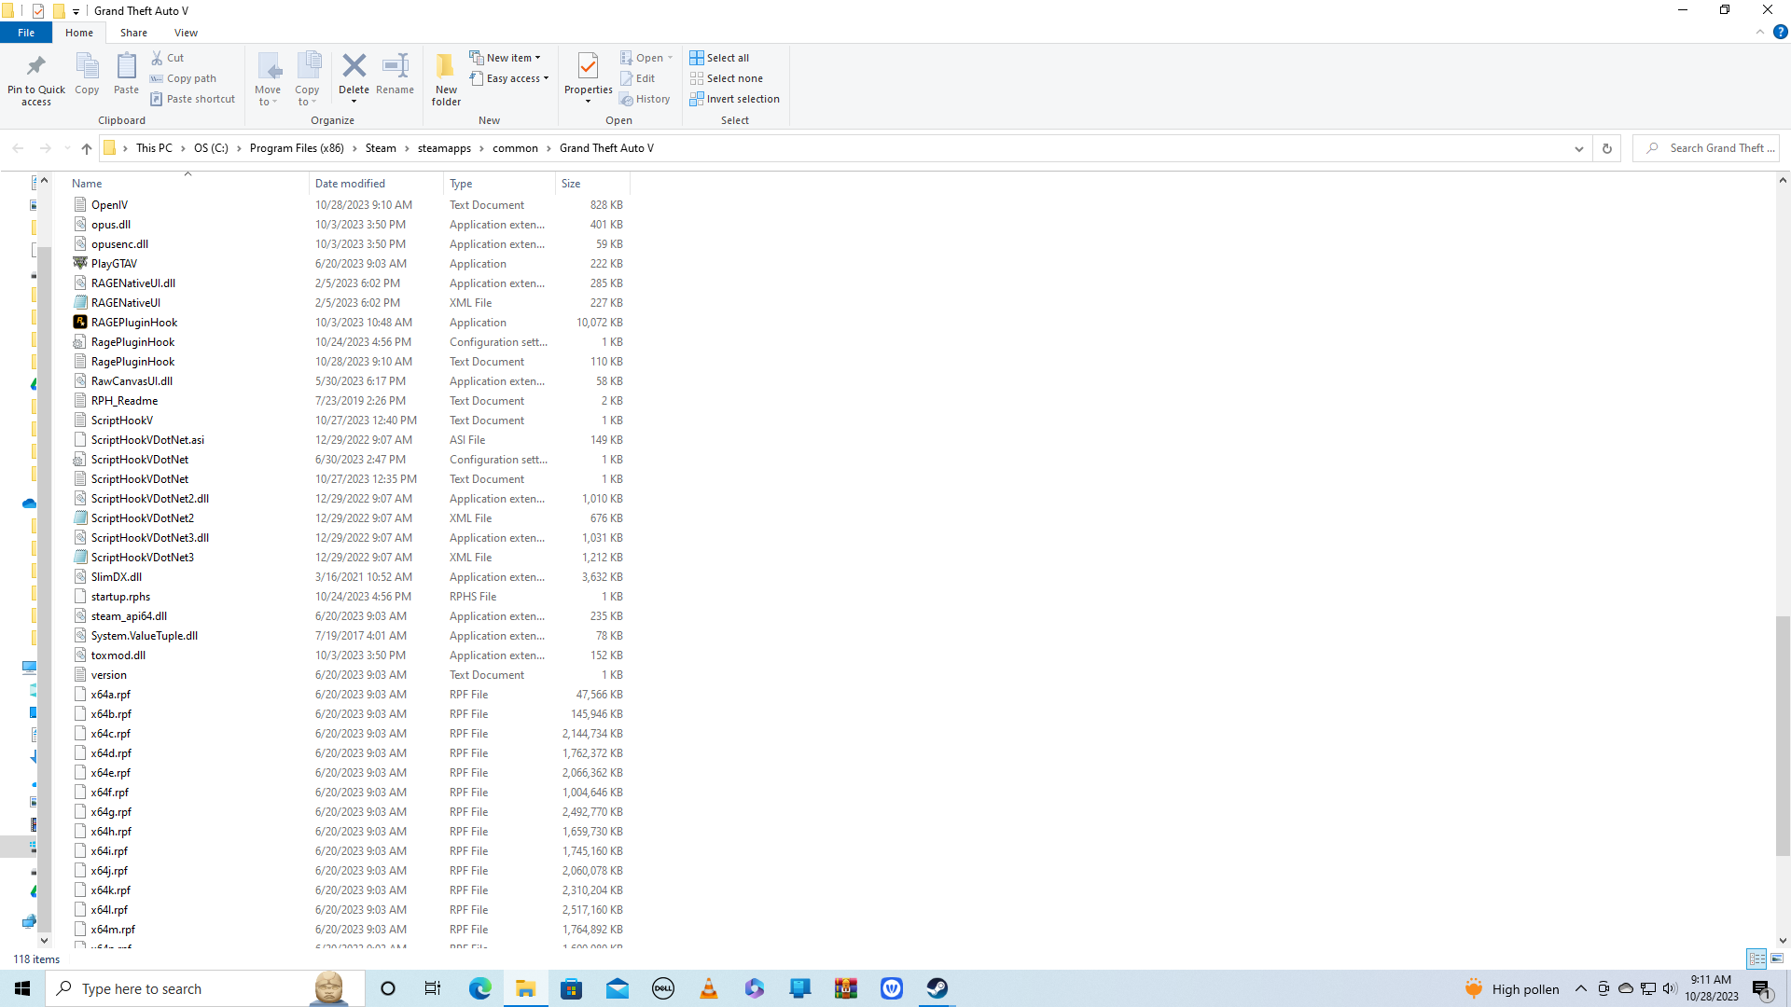This screenshot has height=1007, width=1791.
Task: Open Steam from the taskbar
Action: [x=937, y=988]
